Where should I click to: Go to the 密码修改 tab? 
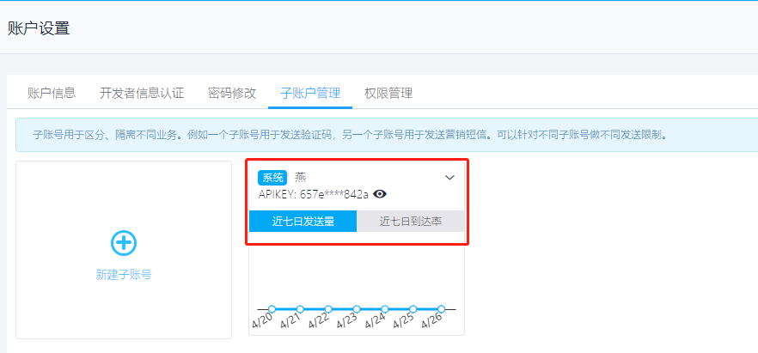232,93
